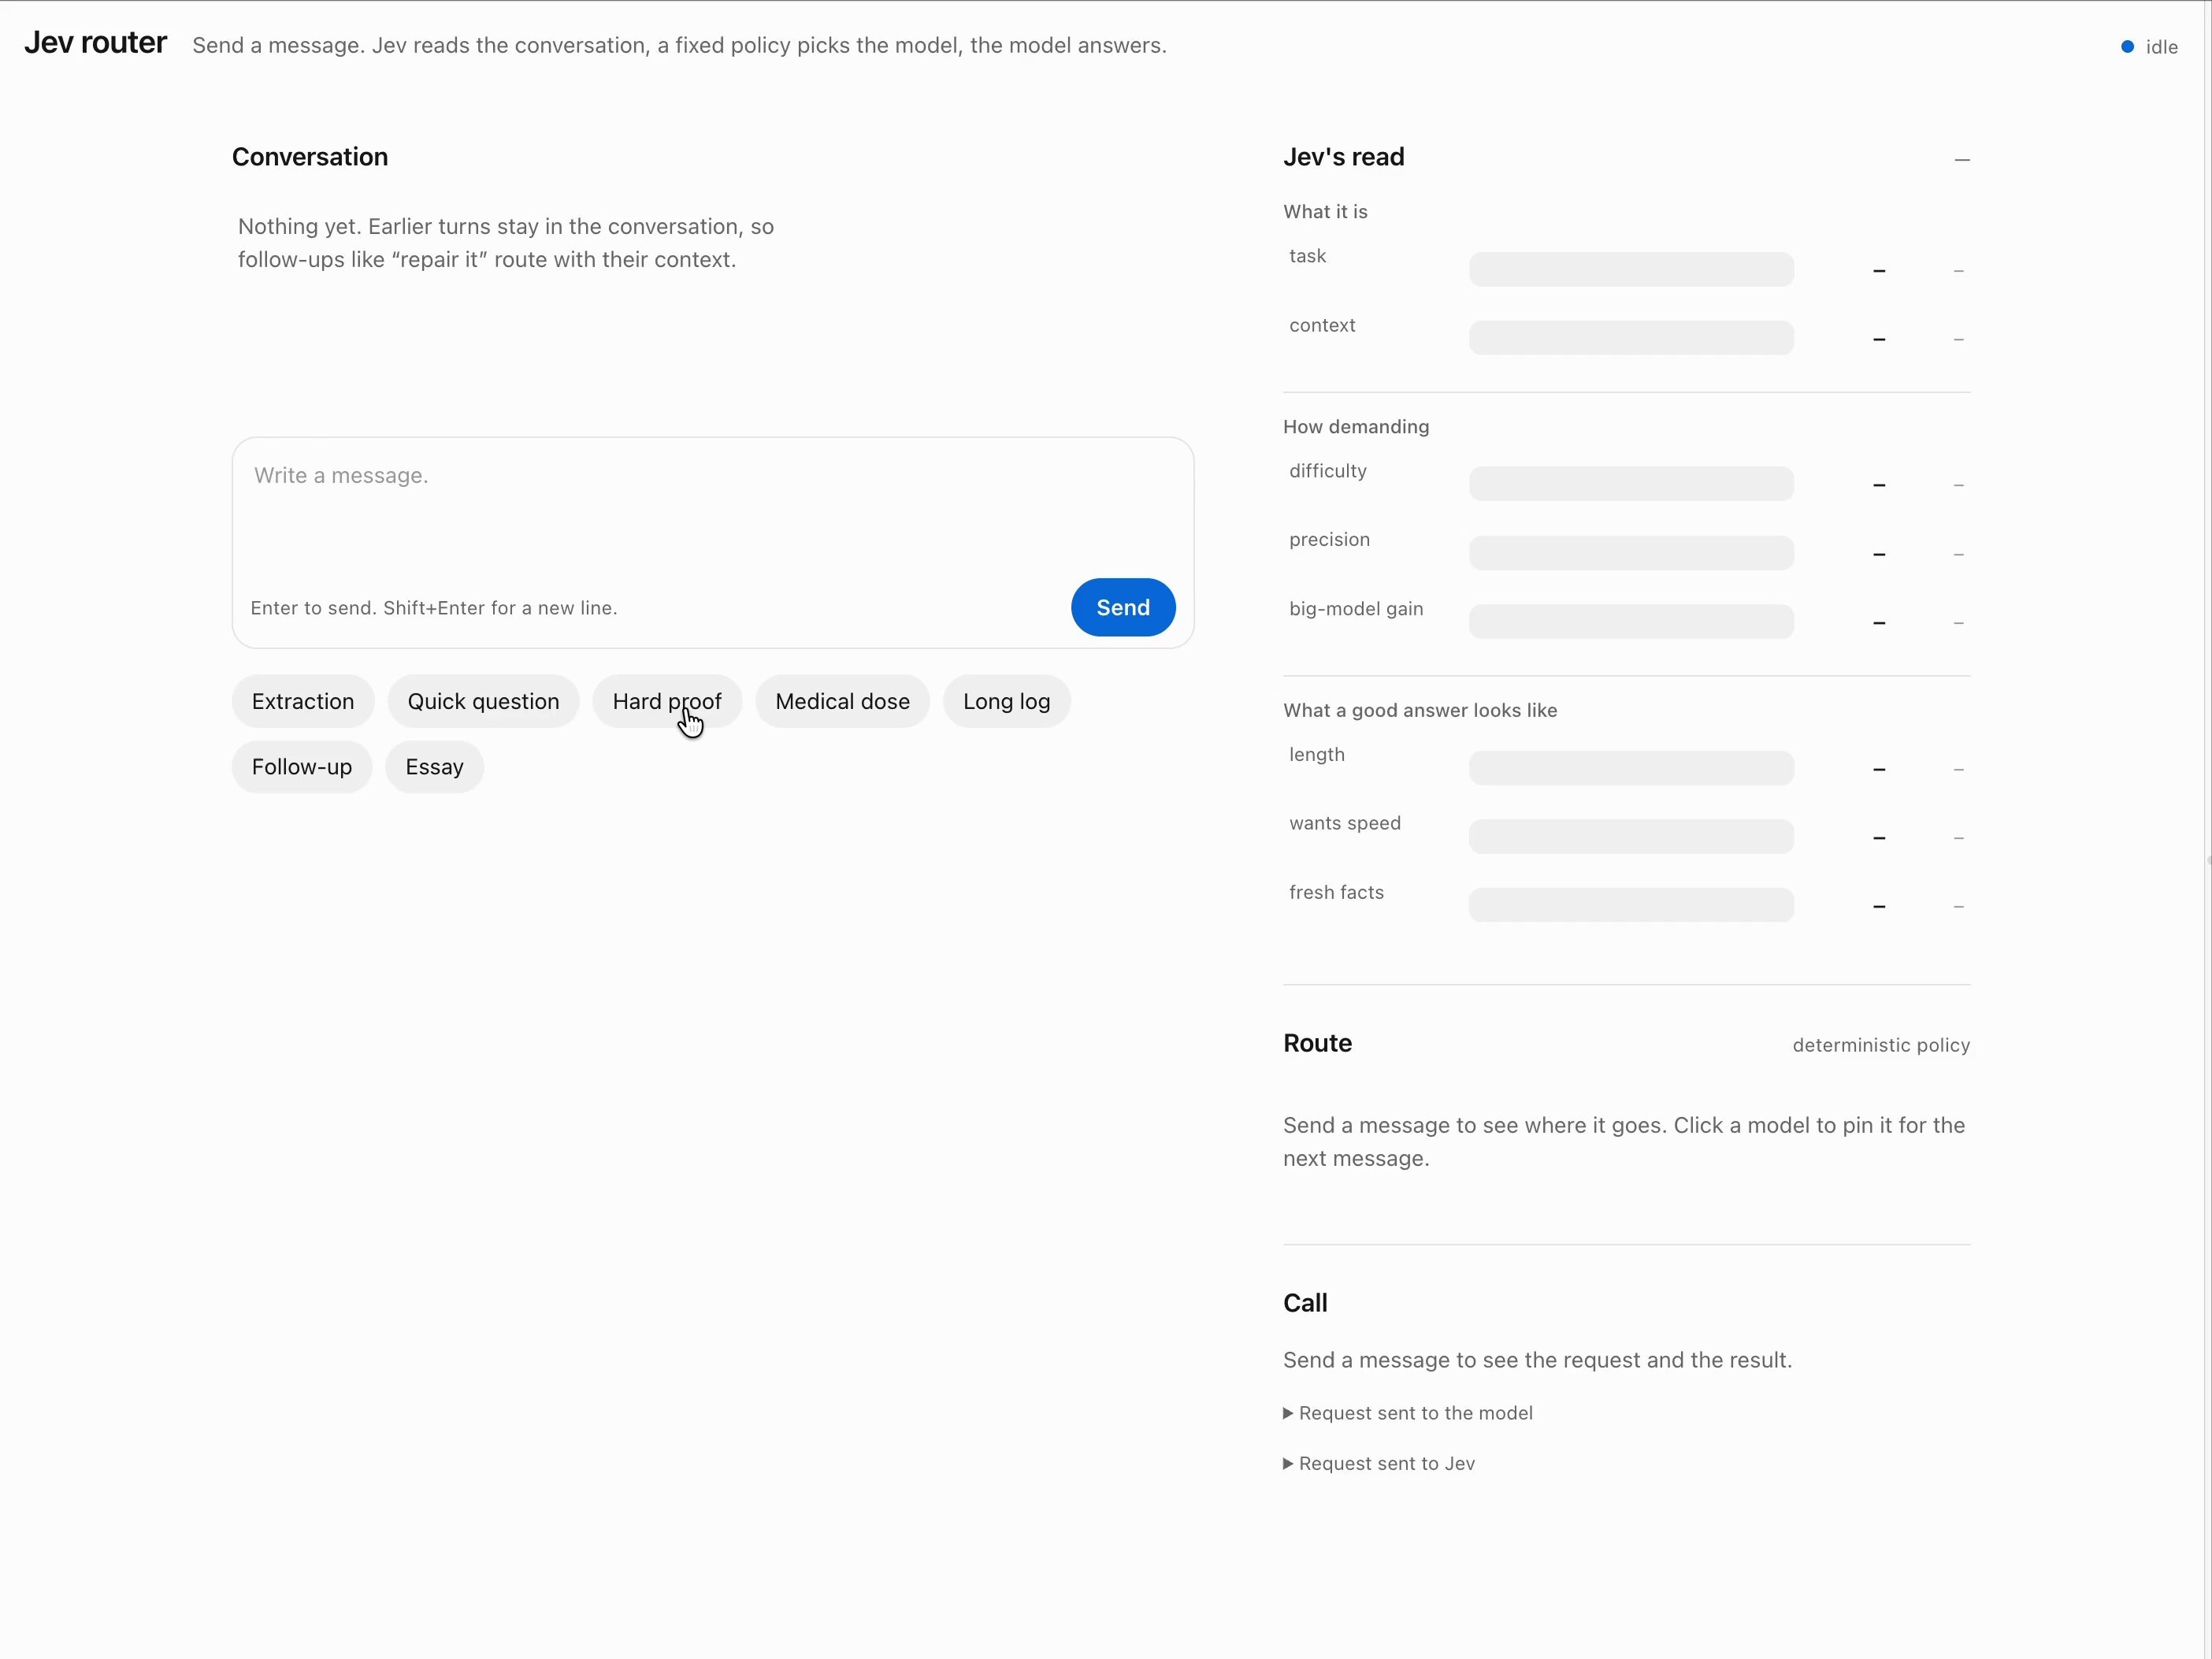The width and height of the screenshot is (2212, 1659).
Task: Click the big-model gain meter bar
Action: [1630, 622]
